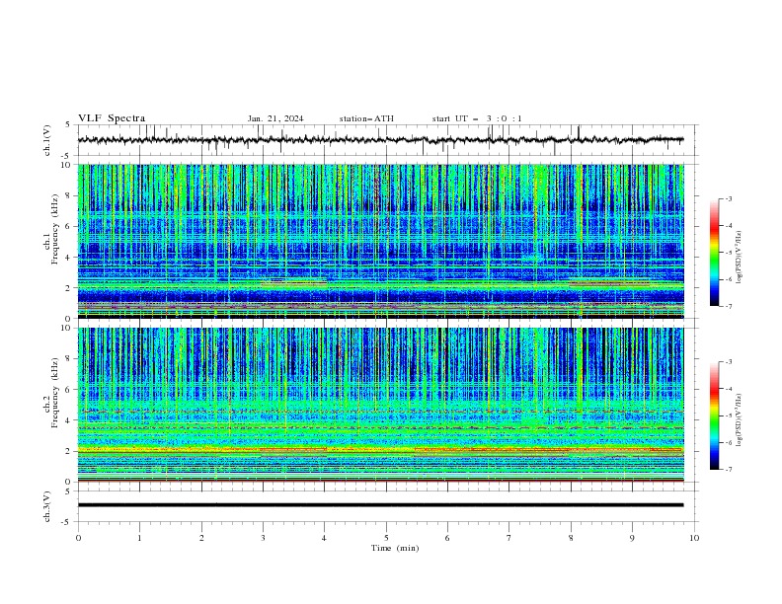Click time axis tick label "4"

coord(324,538)
